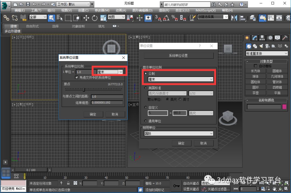Select 自定义 radio button
Image resolution: width=291 pixels, height=193 pixels.
tap(145, 107)
